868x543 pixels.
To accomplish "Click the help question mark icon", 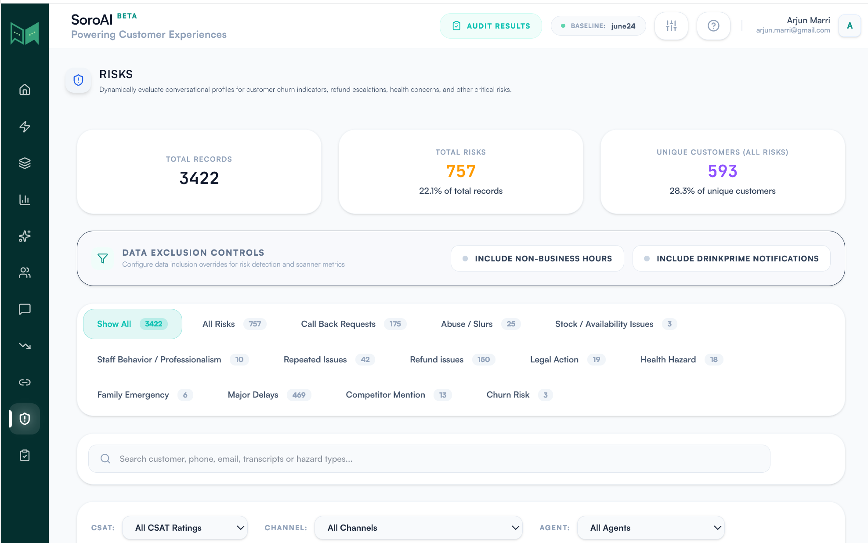I will [713, 26].
